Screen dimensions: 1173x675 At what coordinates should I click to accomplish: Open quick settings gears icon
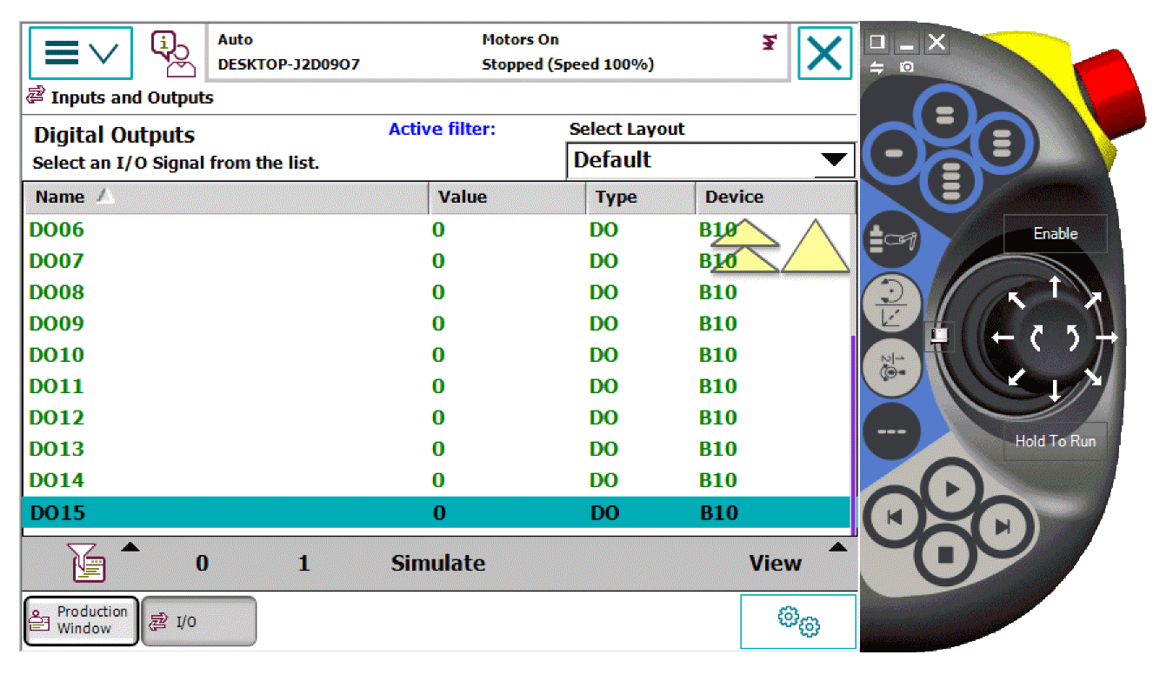click(x=797, y=621)
